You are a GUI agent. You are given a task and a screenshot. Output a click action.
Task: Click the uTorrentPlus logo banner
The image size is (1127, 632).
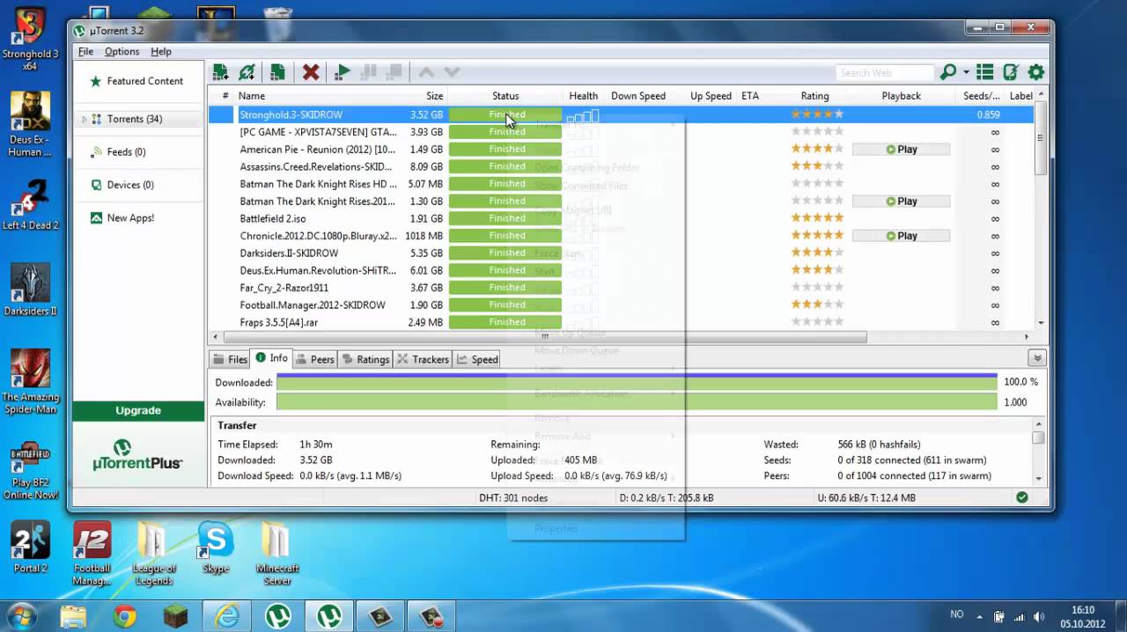tap(138, 455)
